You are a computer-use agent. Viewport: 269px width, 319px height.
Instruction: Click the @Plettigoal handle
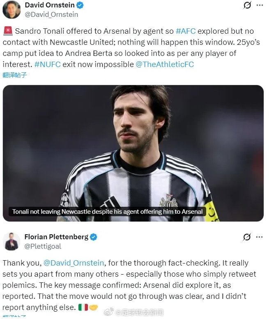[x=43, y=246]
